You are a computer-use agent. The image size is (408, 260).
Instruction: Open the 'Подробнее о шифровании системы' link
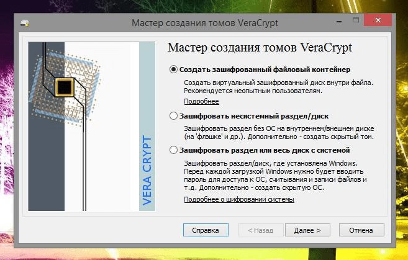tap(239, 199)
